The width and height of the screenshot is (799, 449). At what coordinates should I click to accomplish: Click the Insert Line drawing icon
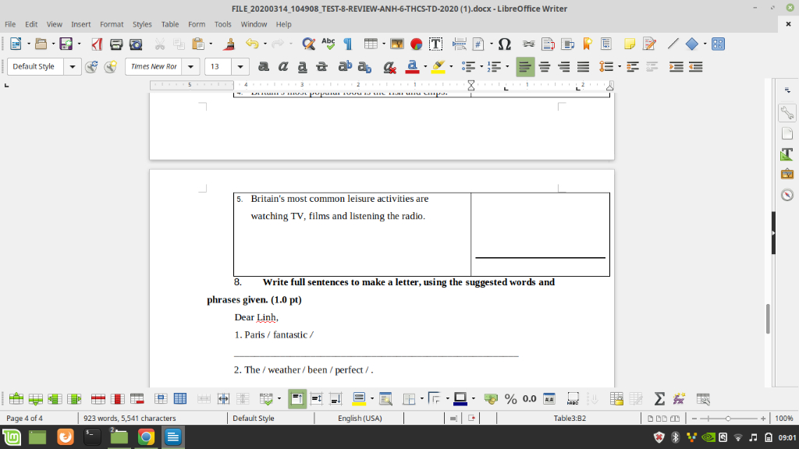tap(673, 44)
